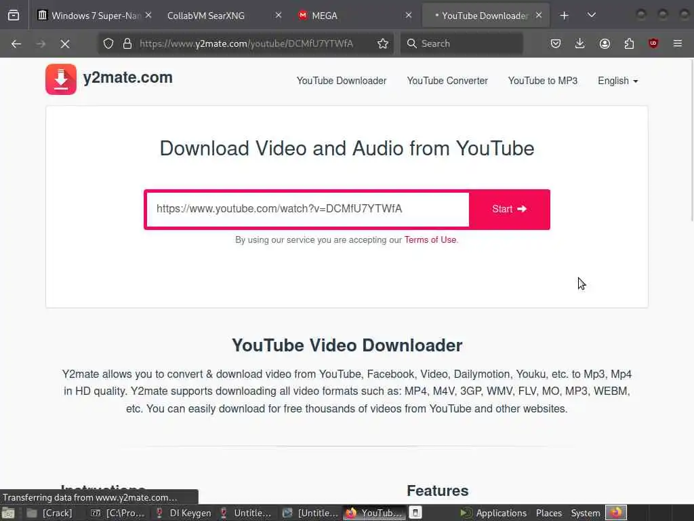Click the forward navigation arrow
This screenshot has height=521, width=694.
[x=41, y=43]
